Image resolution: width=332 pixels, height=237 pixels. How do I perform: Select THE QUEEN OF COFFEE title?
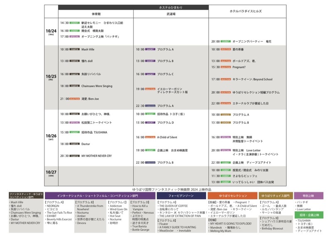tap(173, 206)
